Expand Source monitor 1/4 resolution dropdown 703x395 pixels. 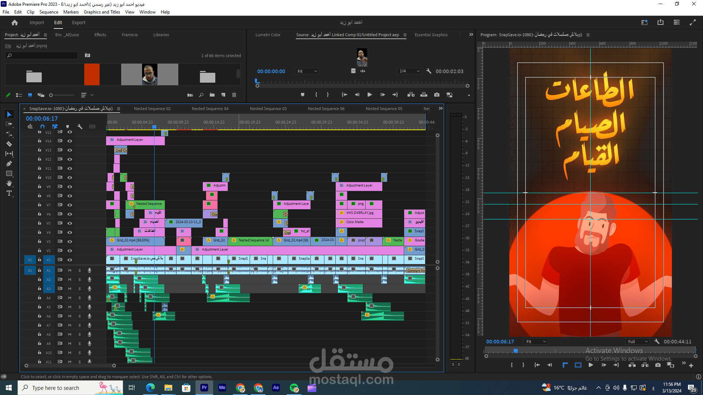(x=410, y=71)
